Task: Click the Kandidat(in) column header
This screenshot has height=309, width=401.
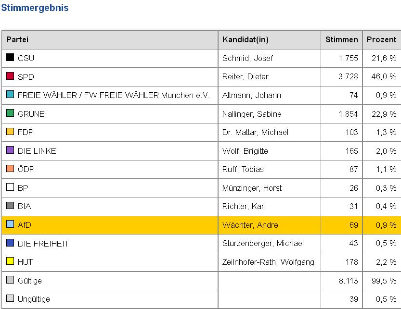Action: click(245, 39)
